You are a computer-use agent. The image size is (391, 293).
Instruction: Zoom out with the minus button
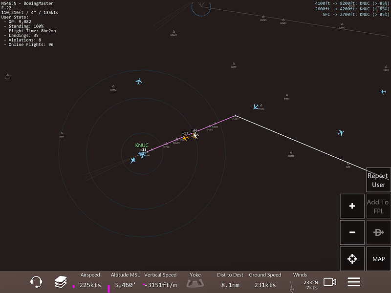[x=352, y=232]
